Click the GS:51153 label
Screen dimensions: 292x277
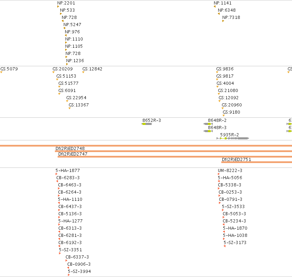point(66,76)
